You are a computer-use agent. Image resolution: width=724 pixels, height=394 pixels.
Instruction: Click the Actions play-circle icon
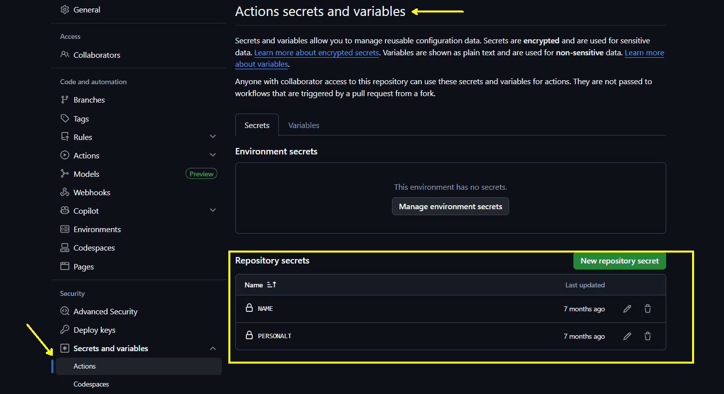click(64, 155)
